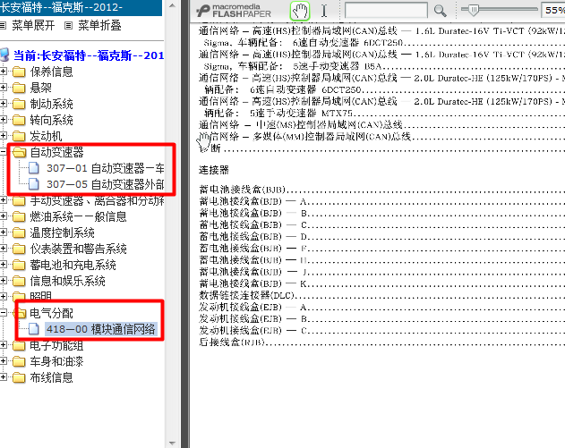Open the 蓄电池和充电系统 folder
Viewport: 565px width, 448px height.
(x=73, y=265)
